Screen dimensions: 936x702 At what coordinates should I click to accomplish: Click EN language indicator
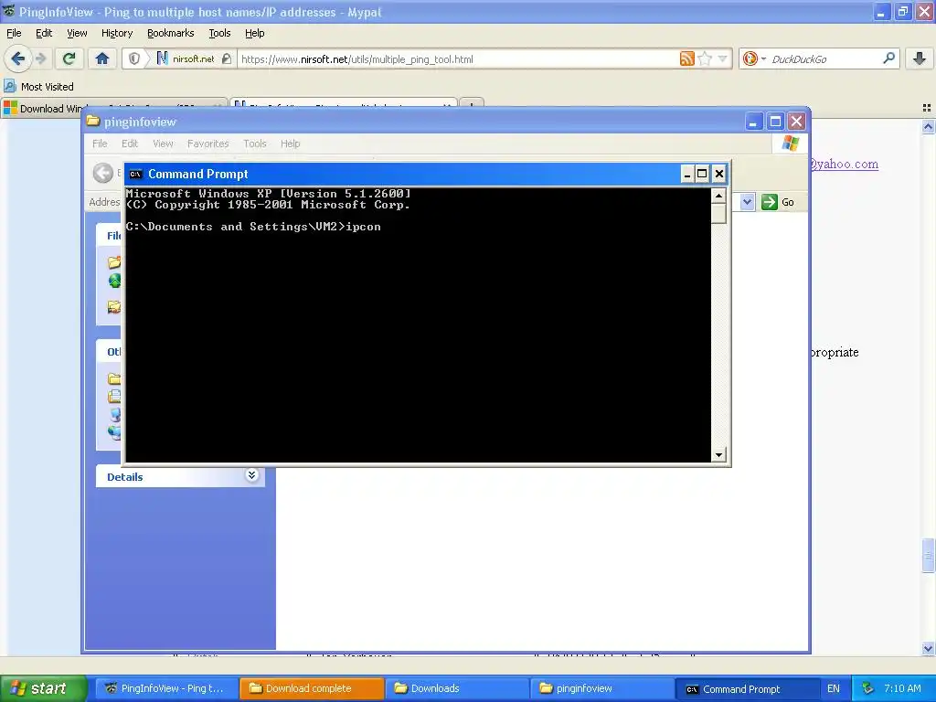coord(834,688)
